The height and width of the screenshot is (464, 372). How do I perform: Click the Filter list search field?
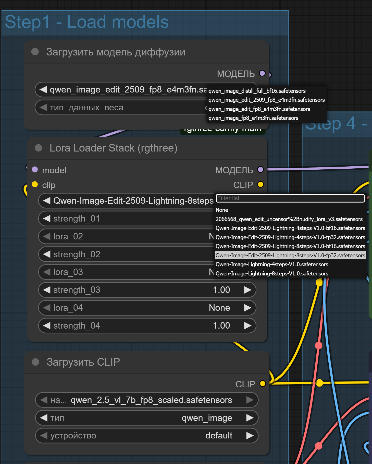[290, 198]
